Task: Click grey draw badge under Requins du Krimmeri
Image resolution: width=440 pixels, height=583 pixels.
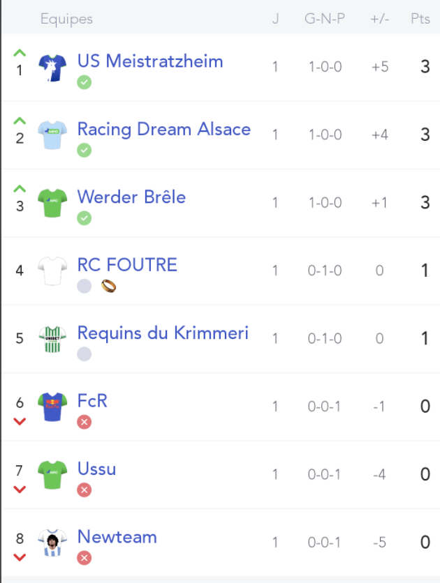Action: (x=84, y=354)
